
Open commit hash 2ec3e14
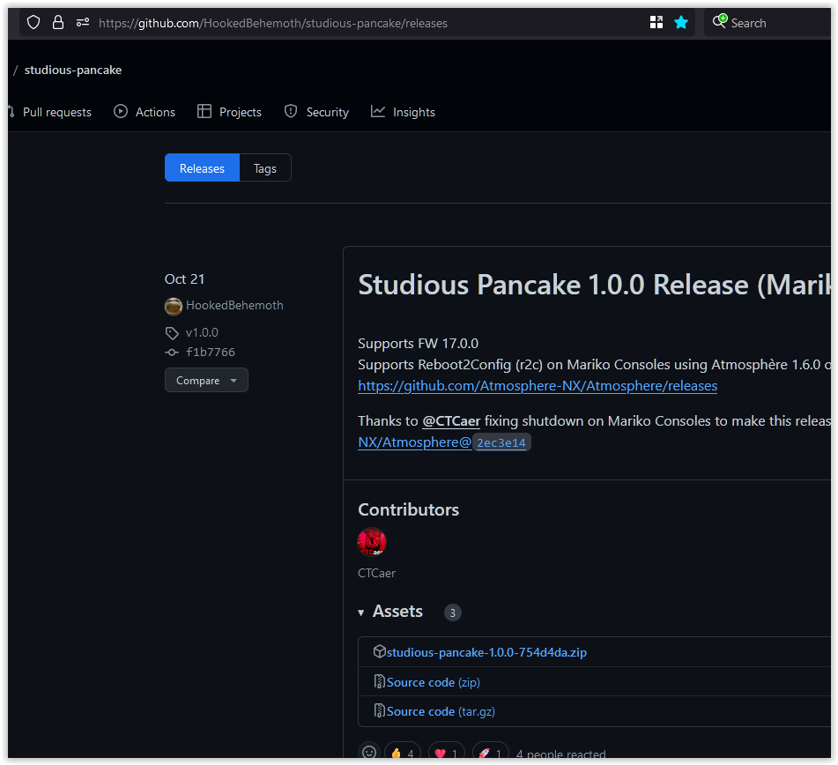[501, 442]
